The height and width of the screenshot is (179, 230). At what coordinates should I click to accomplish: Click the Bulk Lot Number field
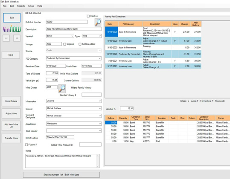click(67, 22)
